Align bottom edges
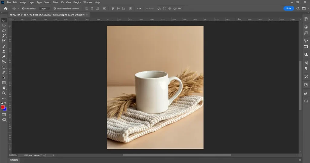Viewport: 310px width, 163px height. point(124,8)
